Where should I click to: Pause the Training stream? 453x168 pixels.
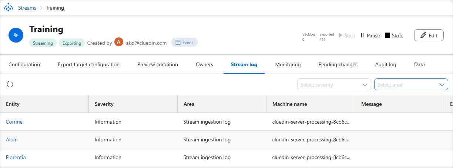pos(370,36)
